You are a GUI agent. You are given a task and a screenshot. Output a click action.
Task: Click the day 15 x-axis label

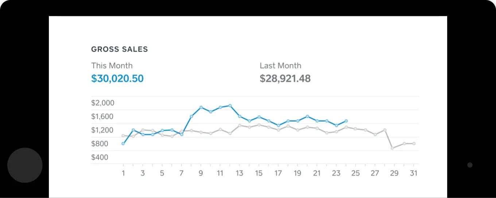pyautogui.click(x=259, y=173)
